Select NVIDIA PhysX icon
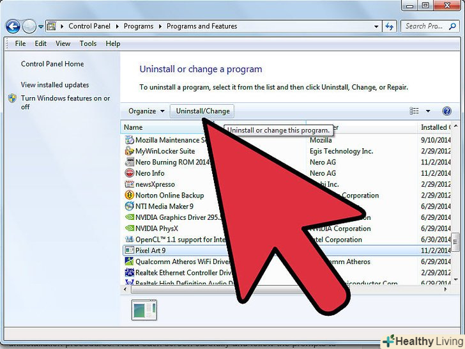 (129, 228)
